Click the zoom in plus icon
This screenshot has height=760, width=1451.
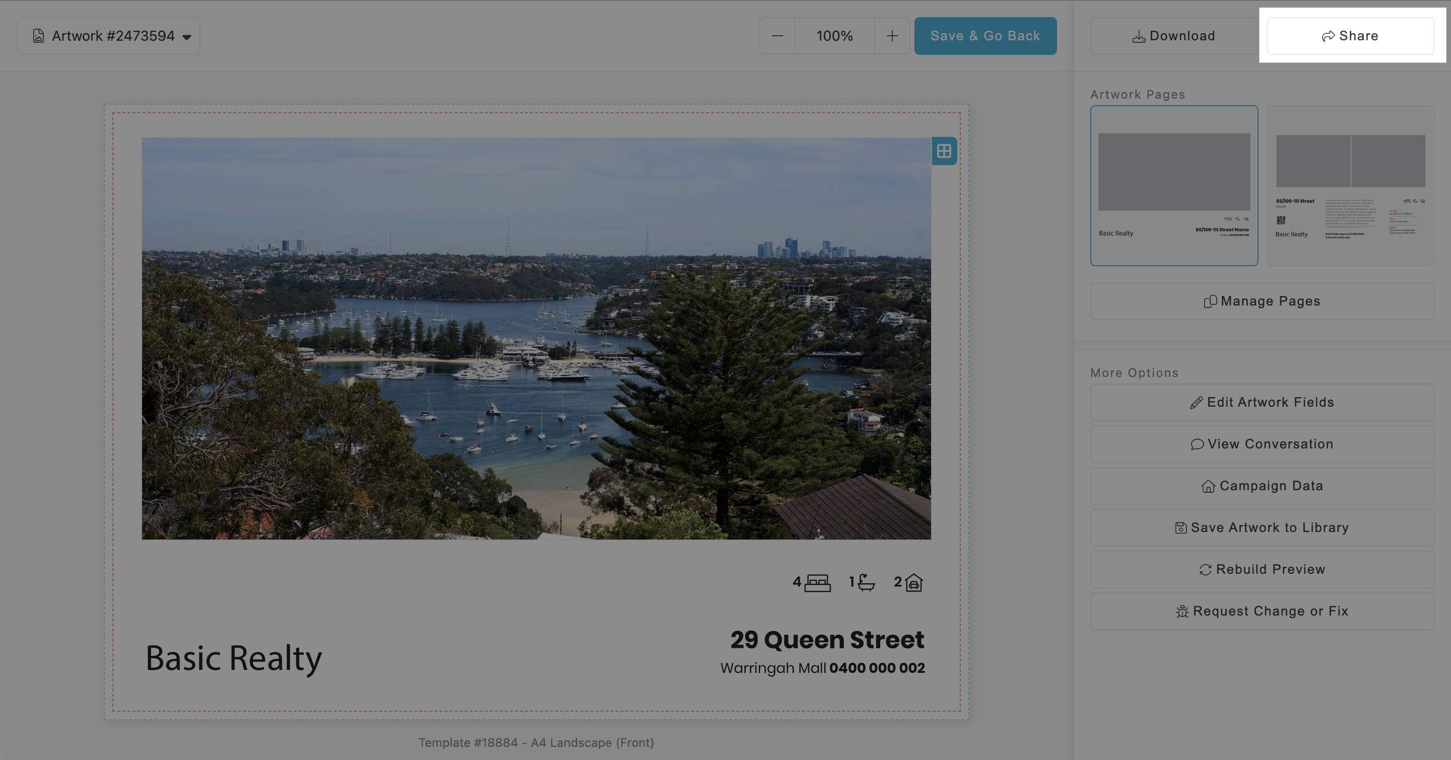pyautogui.click(x=892, y=36)
